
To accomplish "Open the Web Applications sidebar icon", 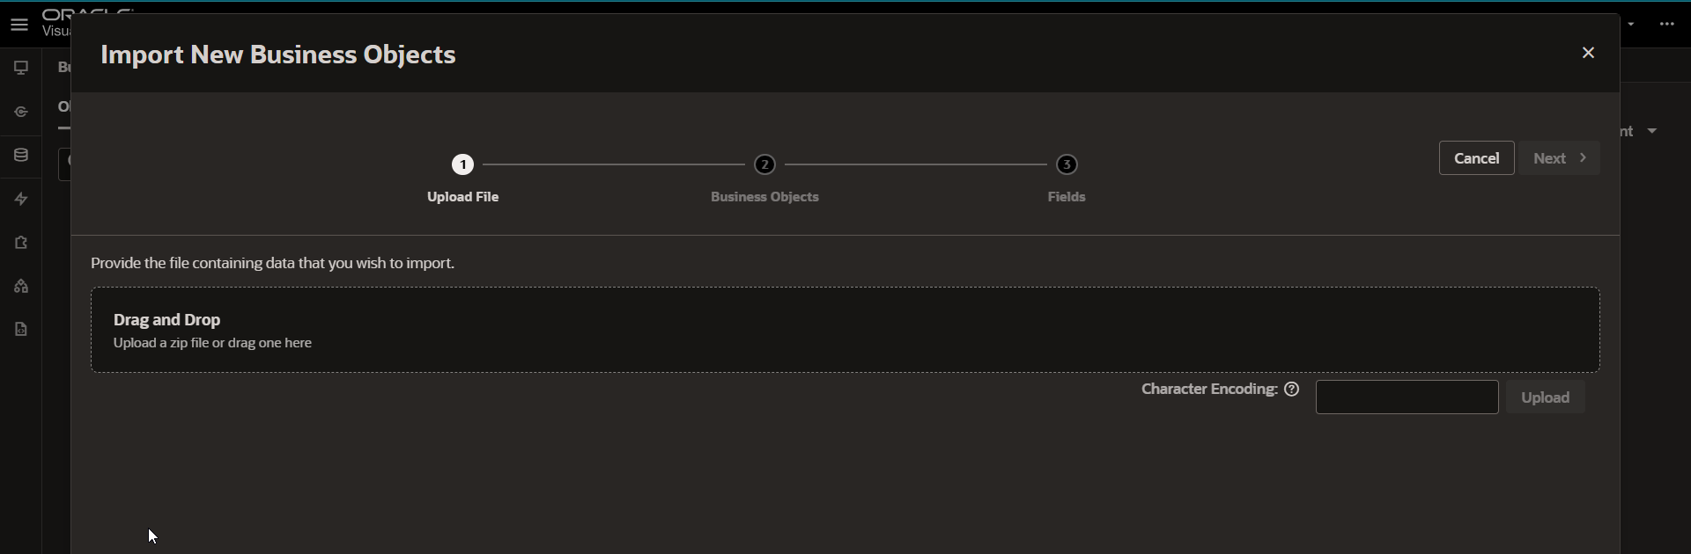I will coord(21,68).
